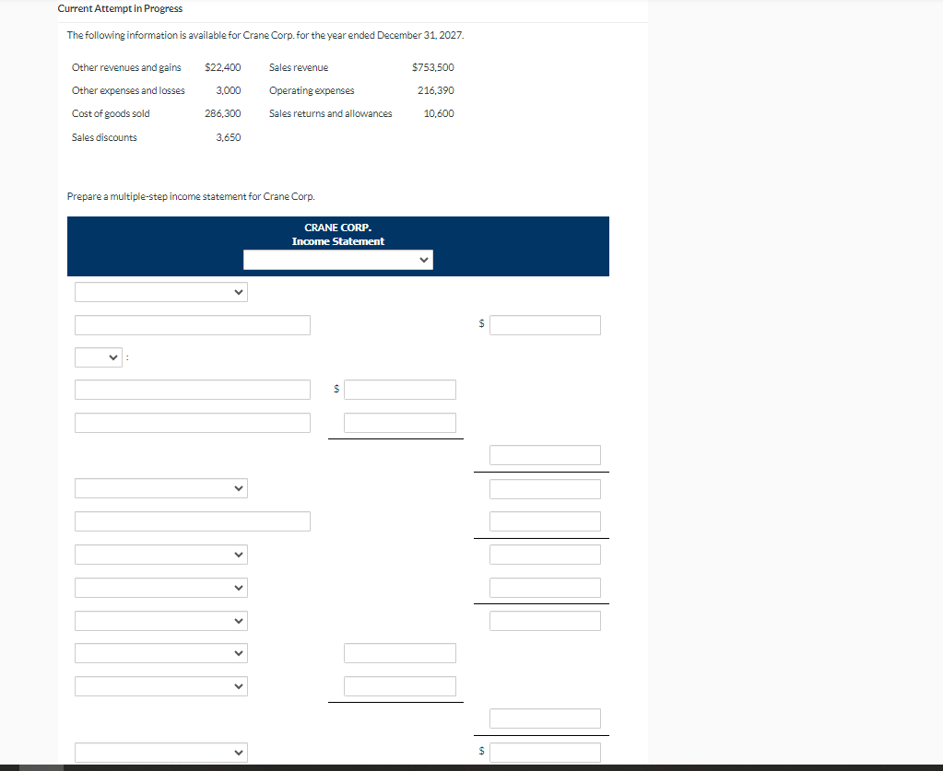The image size is (943, 771).
Task: Expand the first section label dropdown below the header
Action: pos(160,291)
